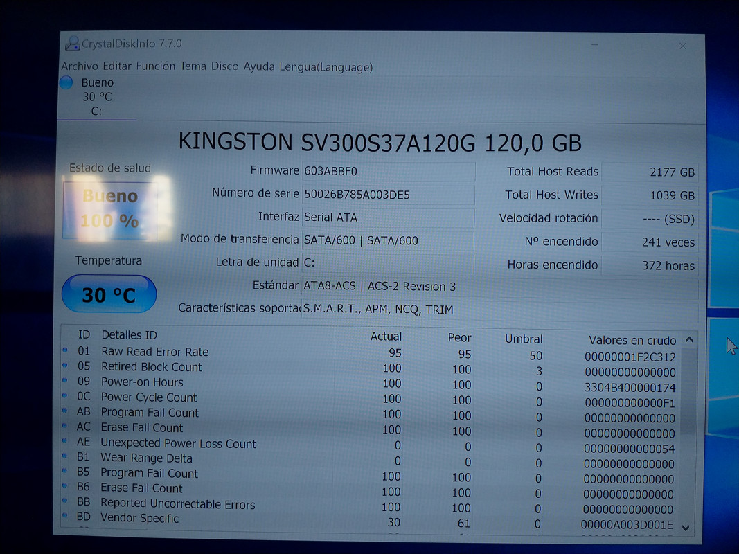
Task: Click the Estándar field ATA8-ACS
Action: 499,287
